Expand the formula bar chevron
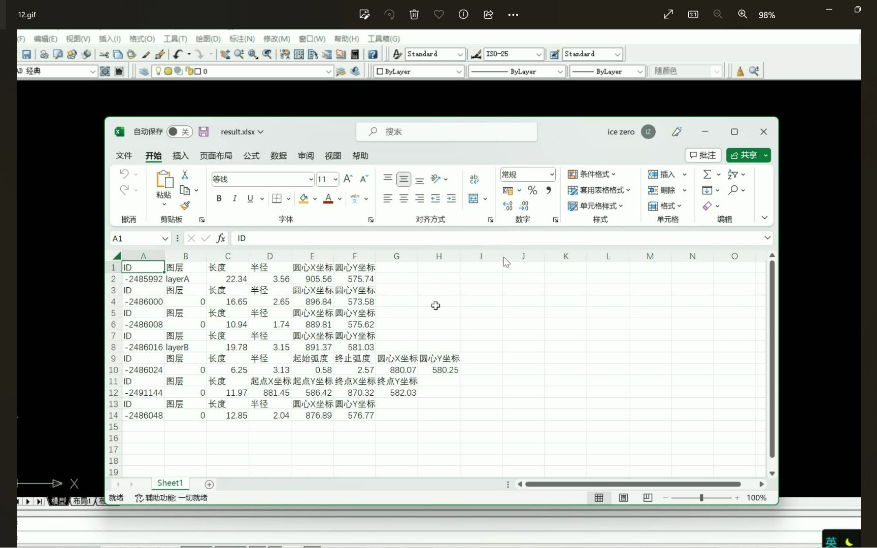 (767, 238)
